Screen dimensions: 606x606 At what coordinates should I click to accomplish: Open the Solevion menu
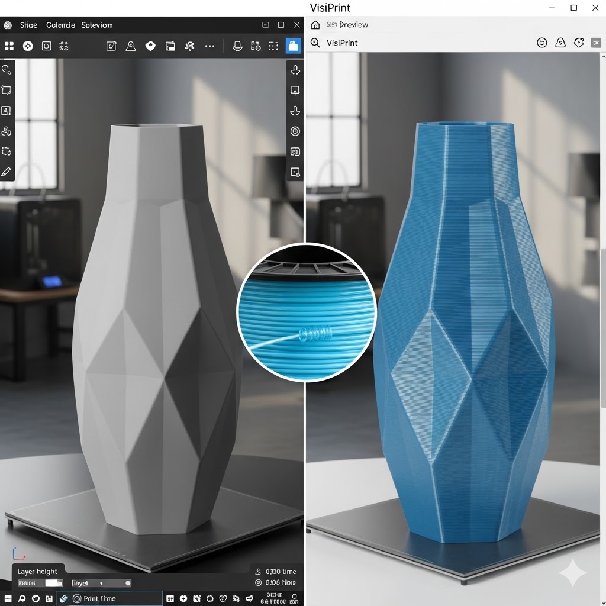click(96, 25)
